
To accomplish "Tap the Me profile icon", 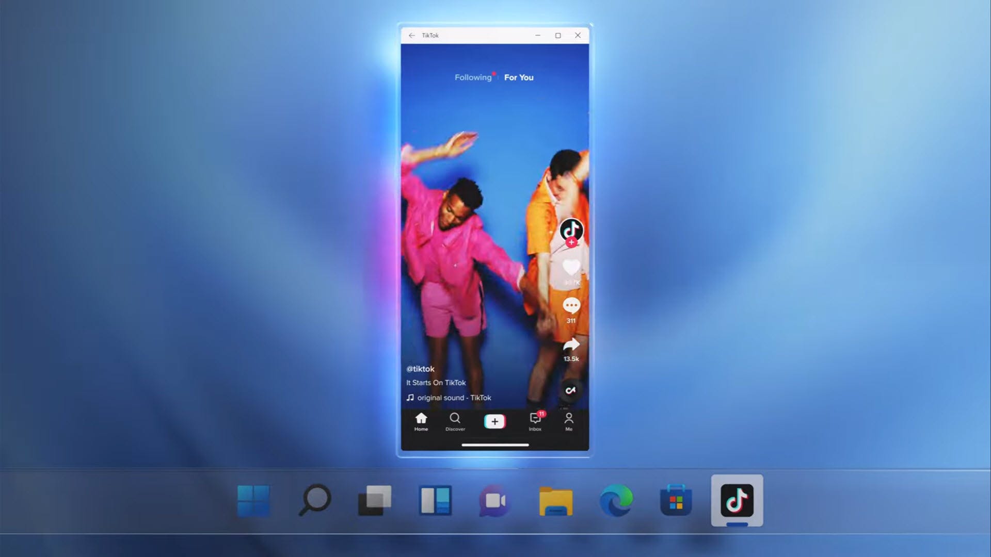I will pos(569,420).
